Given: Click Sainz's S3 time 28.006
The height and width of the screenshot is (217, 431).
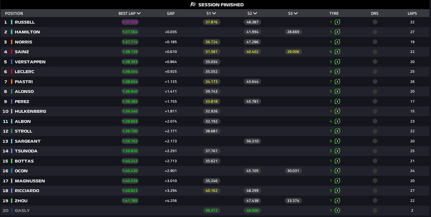Looking at the screenshot, I should click(293, 52).
